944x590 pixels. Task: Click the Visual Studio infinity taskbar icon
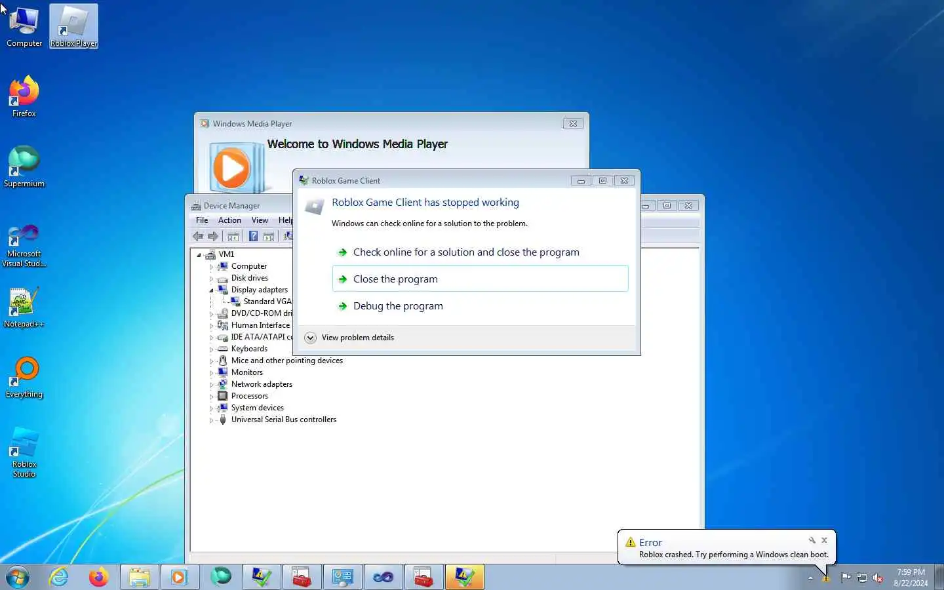point(383,578)
